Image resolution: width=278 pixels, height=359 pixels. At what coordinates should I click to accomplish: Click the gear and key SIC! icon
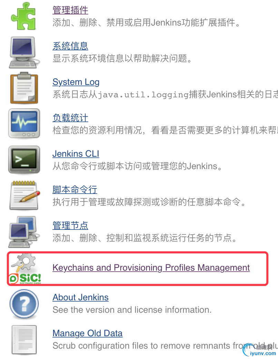25,269
